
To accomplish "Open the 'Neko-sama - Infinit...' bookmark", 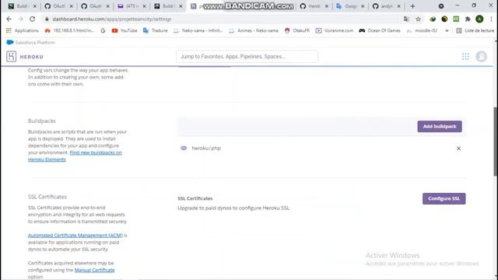I will click(x=198, y=30).
